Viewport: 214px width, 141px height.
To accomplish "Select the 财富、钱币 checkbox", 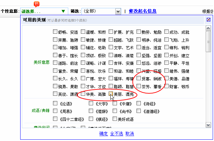I will 166,87.
